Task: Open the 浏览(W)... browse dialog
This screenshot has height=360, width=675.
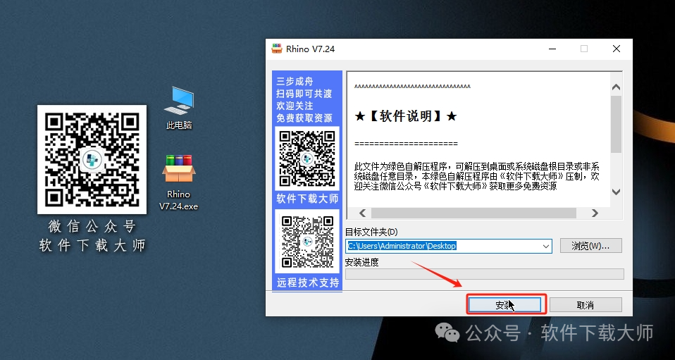Action: point(590,246)
